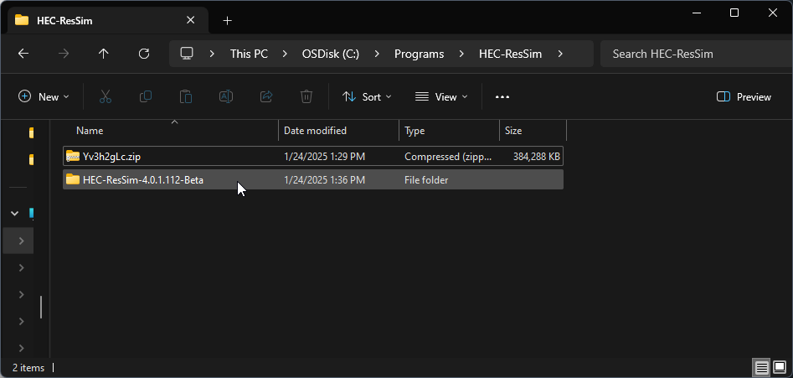The width and height of the screenshot is (793, 378).
Task: Sort by the Type column header
Action: (449, 131)
